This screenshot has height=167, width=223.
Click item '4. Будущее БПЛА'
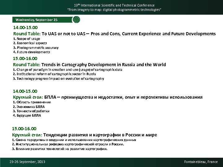[27, 115]
